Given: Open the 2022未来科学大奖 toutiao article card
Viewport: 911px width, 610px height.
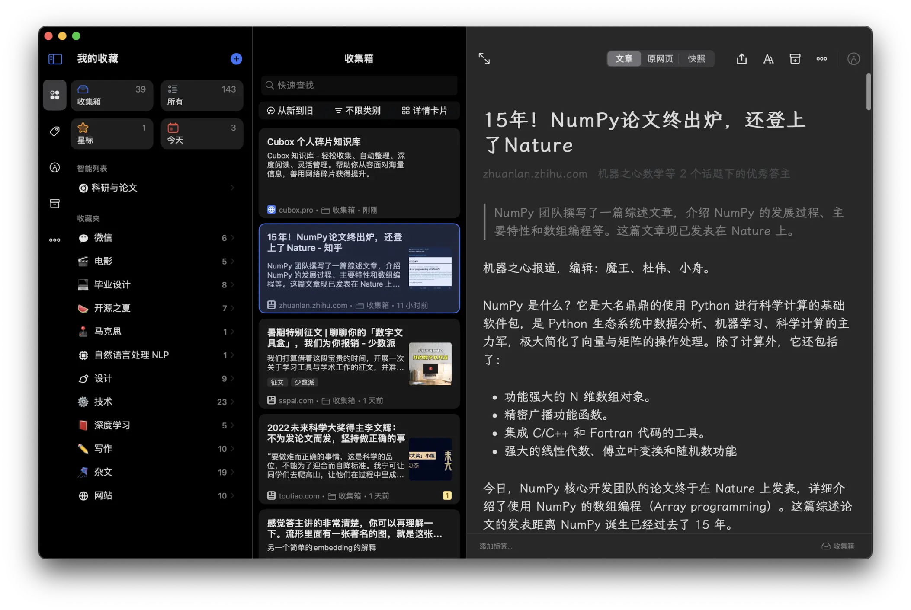Looking at the screenshot, I should (x=359, y=459).
